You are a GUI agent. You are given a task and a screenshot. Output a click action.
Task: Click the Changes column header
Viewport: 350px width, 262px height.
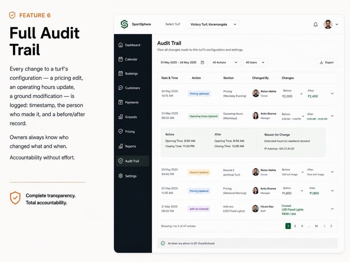[x=288, y=78]
